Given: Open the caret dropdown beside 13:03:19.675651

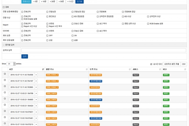Looking at the screenshot, I should click(x=36, y=112).
